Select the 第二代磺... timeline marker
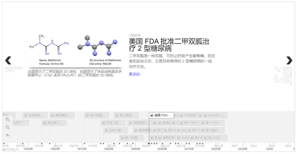This screenshot has width=298, height=154. (132, 138)
